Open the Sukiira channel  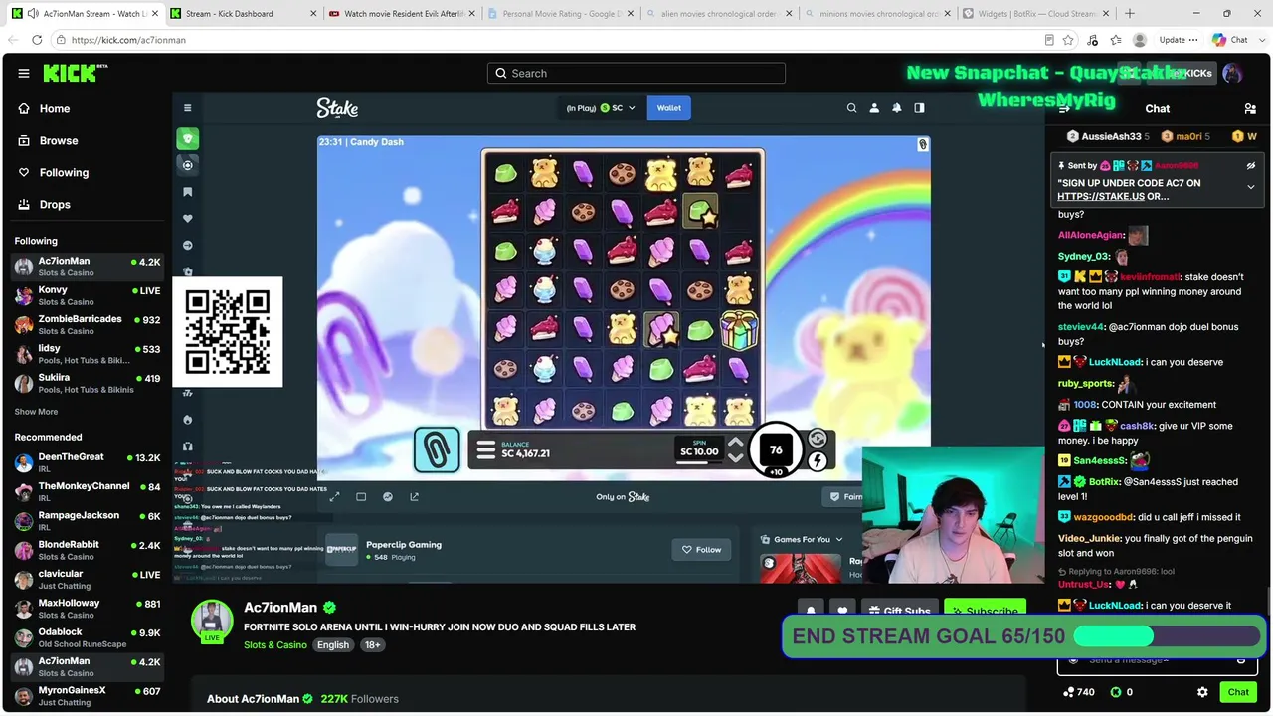coord(87,383)
